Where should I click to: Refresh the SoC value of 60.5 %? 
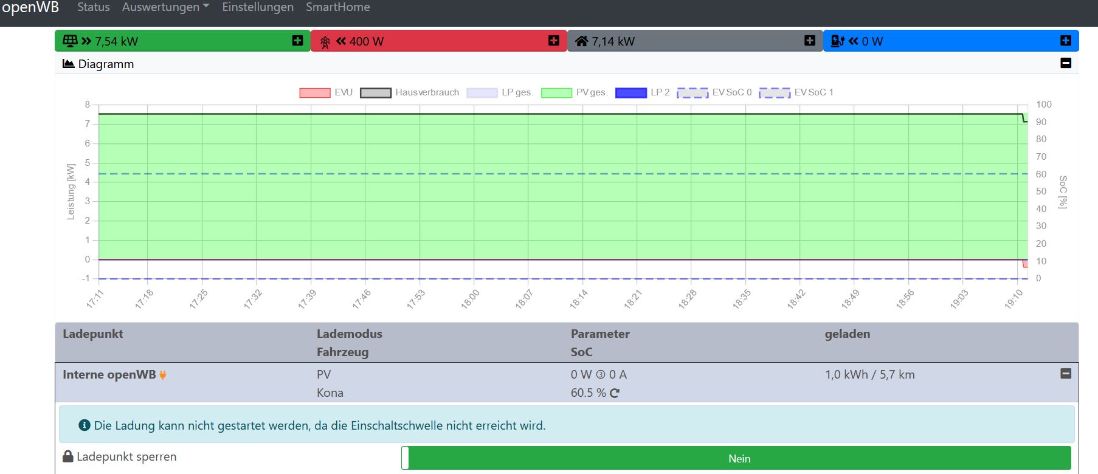(615, 393)
